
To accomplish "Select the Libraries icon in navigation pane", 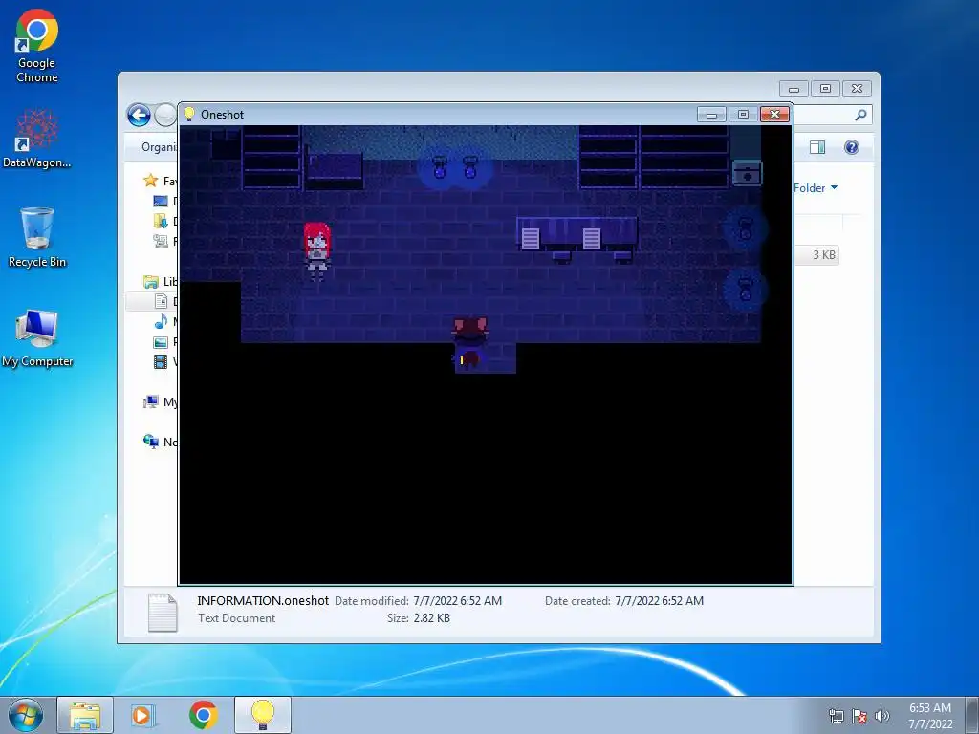I will [150, 282].
